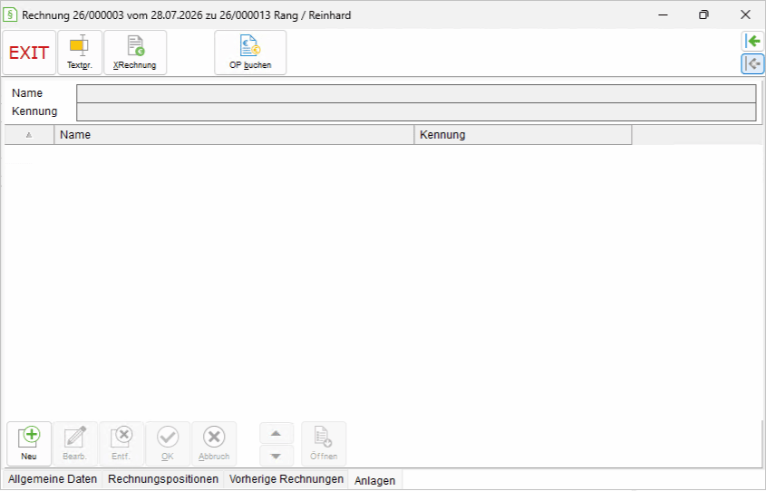Sort the table by the Kennung column
Viewport: 766px width, 491px height.
[523, 135]
